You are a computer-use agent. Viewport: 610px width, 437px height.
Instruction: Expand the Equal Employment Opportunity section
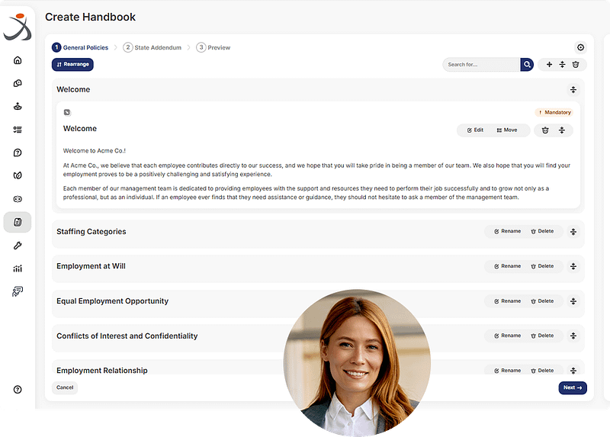coord(573,301)
